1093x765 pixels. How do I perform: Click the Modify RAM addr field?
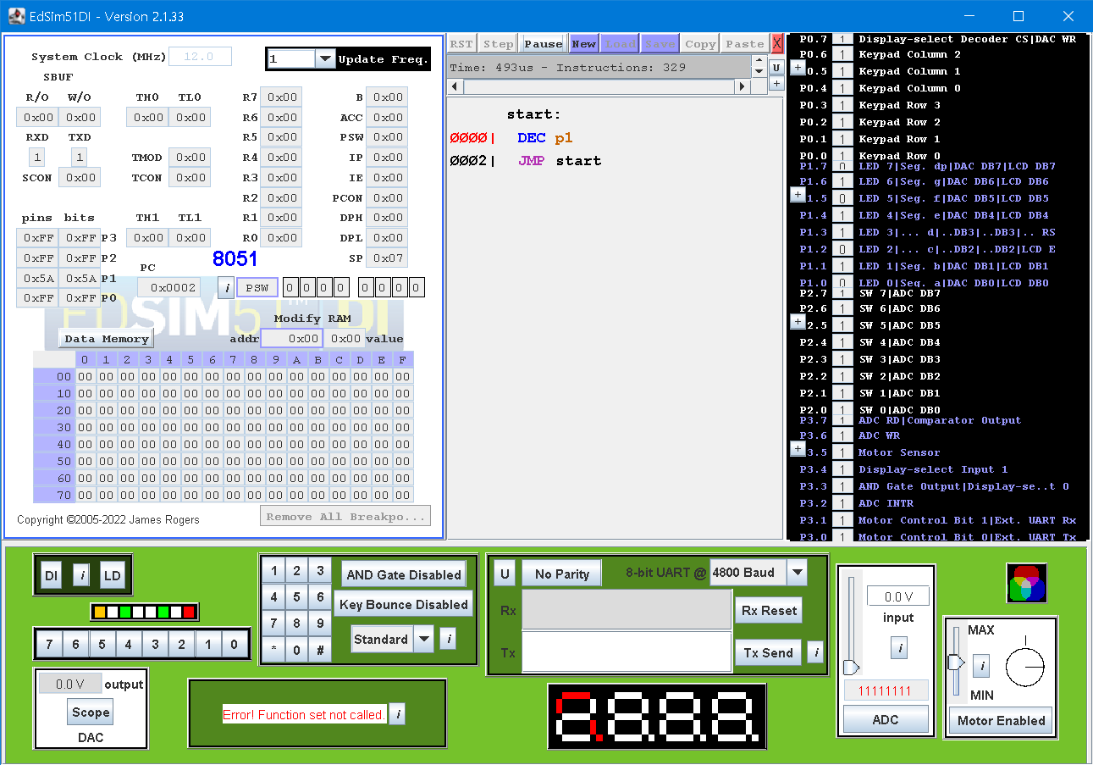coord(291,339)
